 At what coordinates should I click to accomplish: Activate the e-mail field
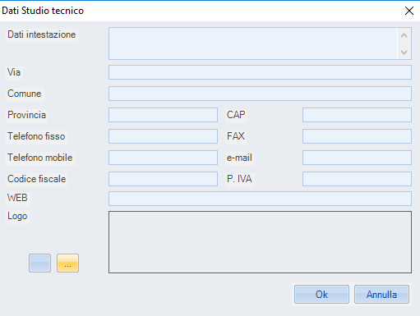point(357,158)
